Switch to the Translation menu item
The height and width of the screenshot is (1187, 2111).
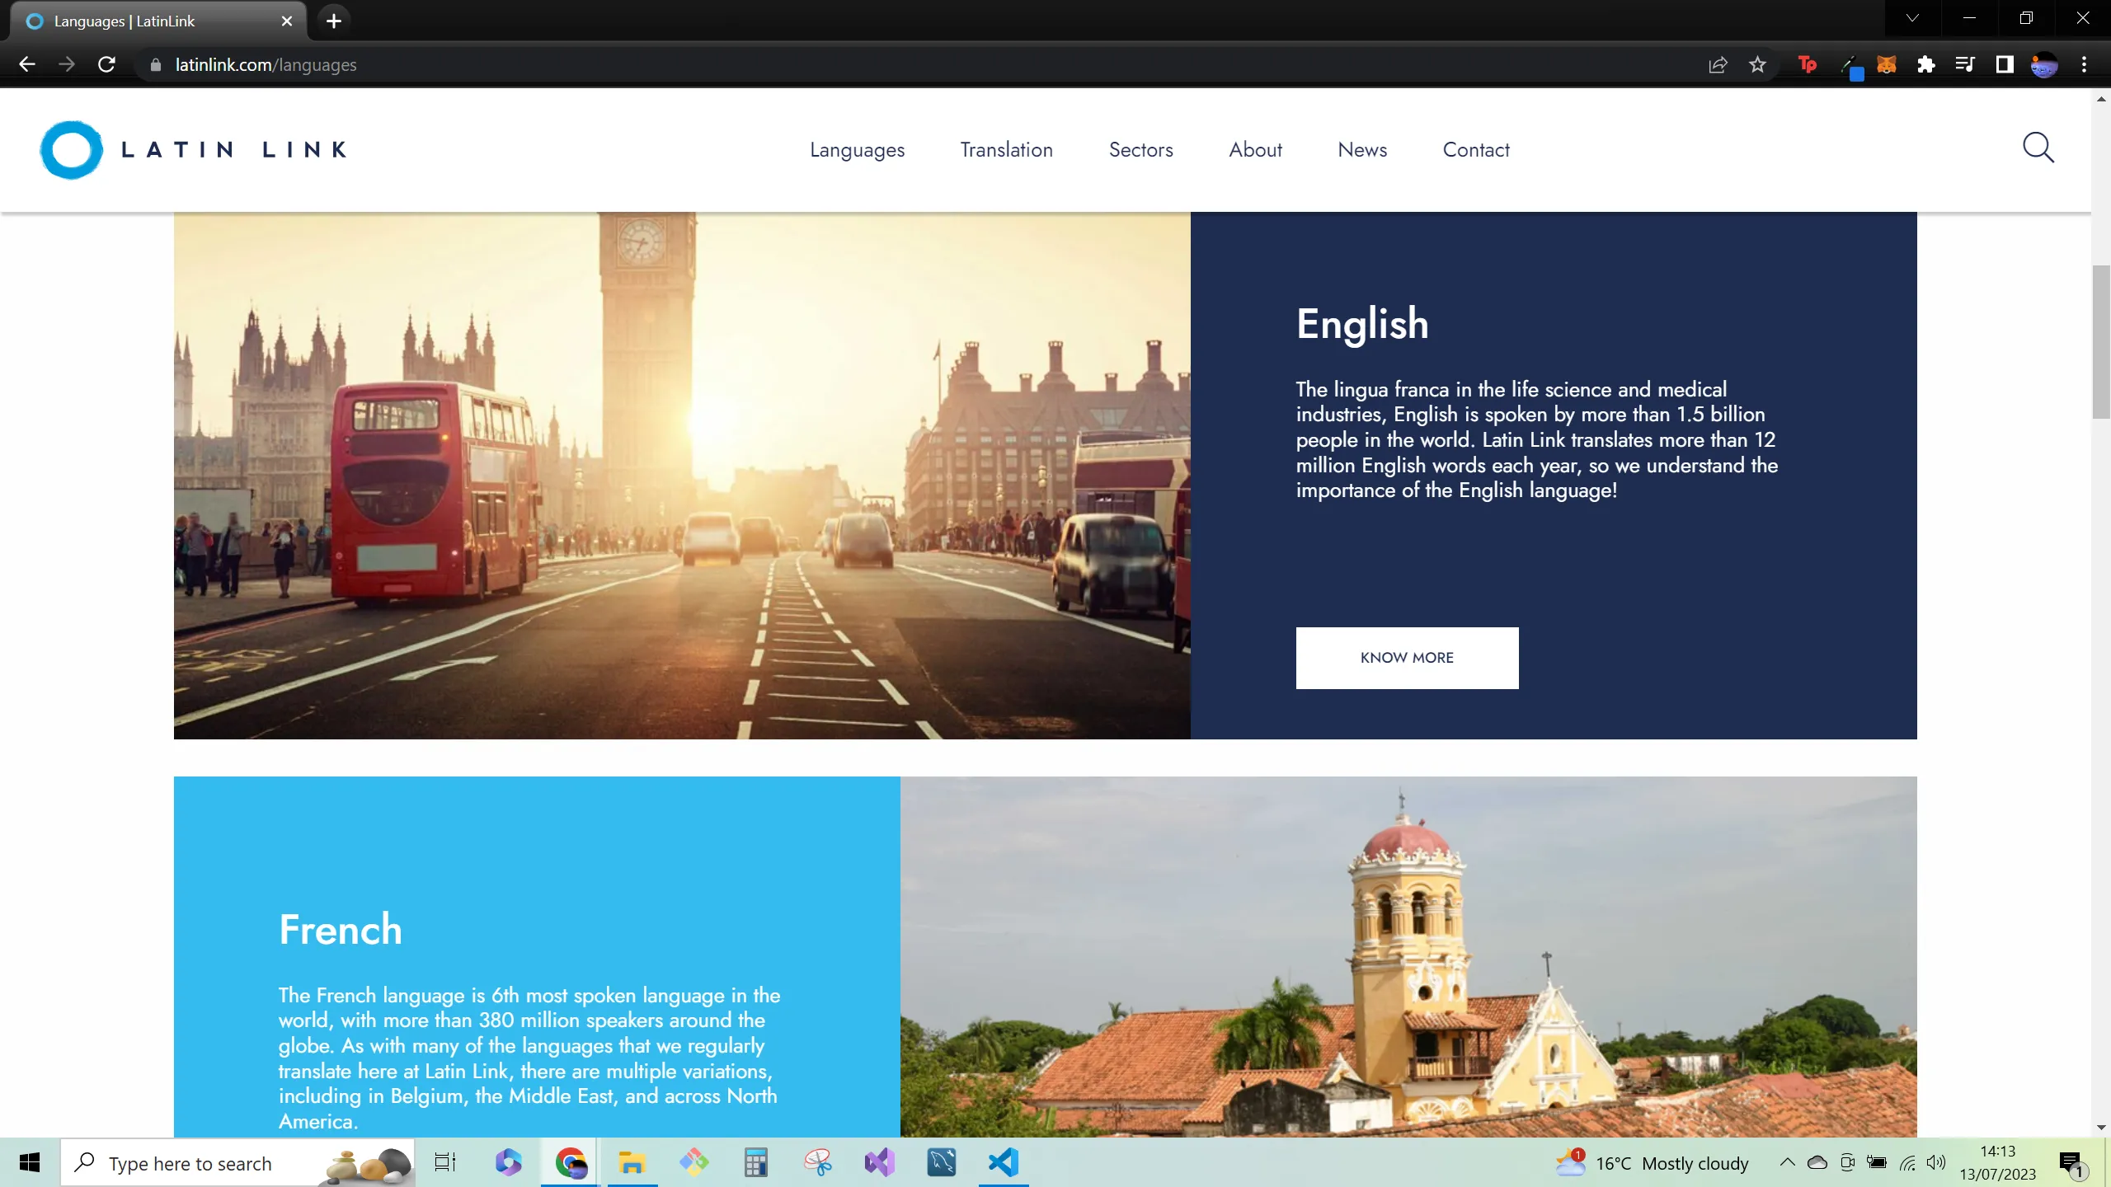coord(1006,149)
